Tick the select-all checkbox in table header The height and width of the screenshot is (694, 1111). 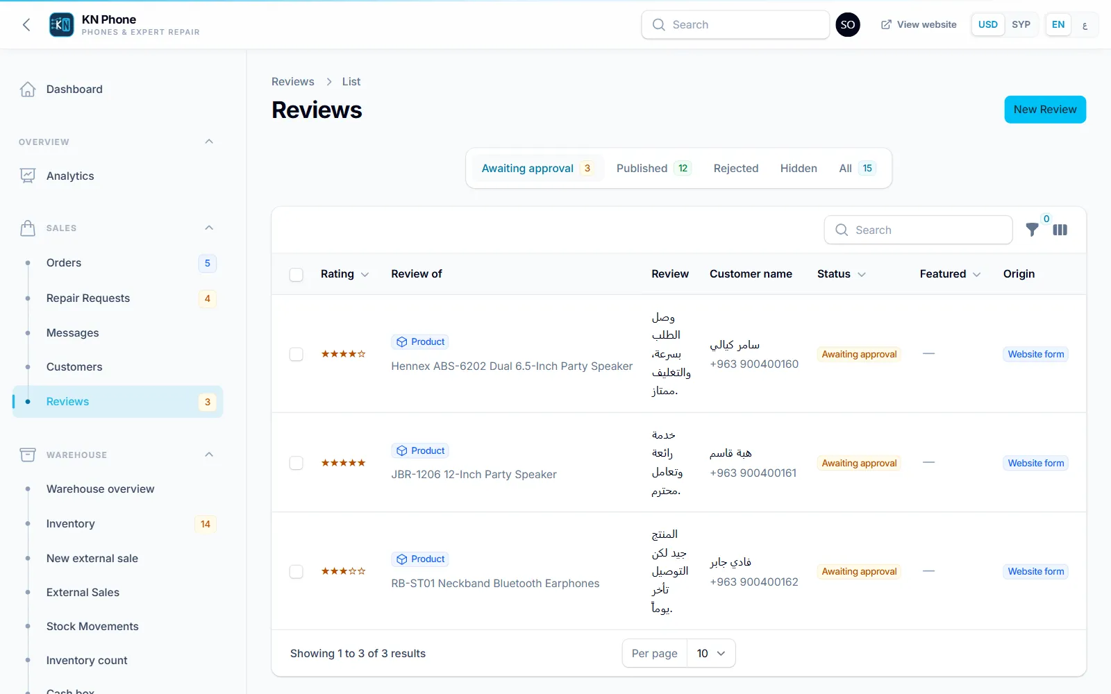click(296, 275)
